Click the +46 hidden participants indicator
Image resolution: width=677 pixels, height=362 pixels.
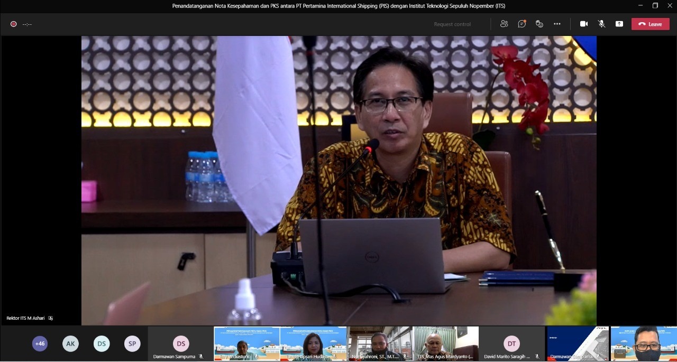40,344
